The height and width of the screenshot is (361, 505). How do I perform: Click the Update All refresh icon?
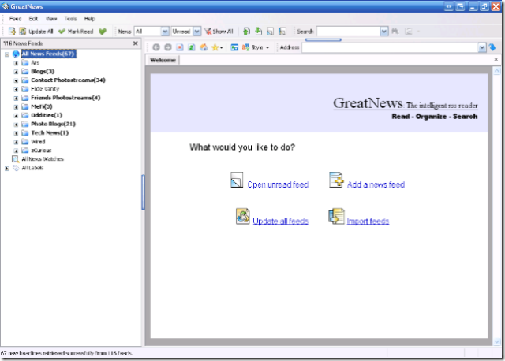[x=23, y=32]
